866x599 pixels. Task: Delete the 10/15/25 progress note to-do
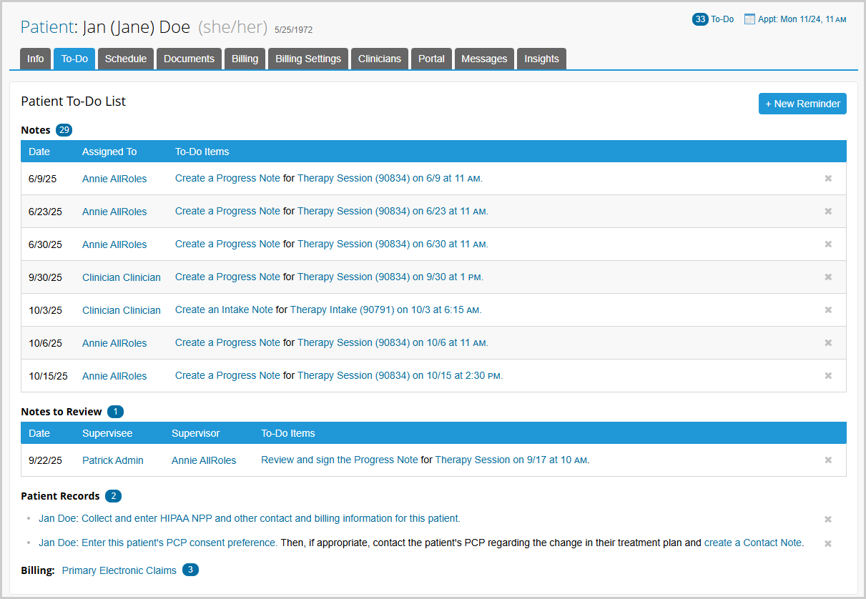coord(828,376)
